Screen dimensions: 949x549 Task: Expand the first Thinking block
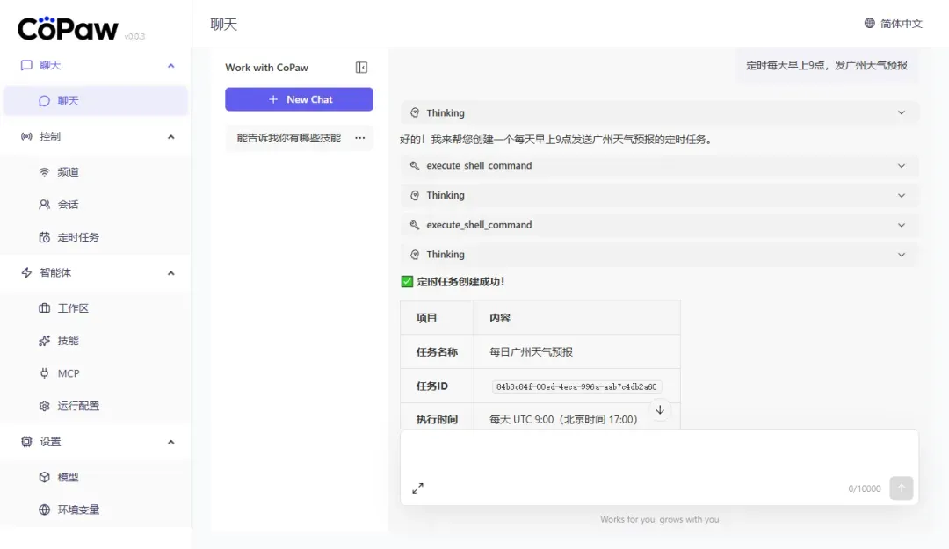[x=659, y=113]
